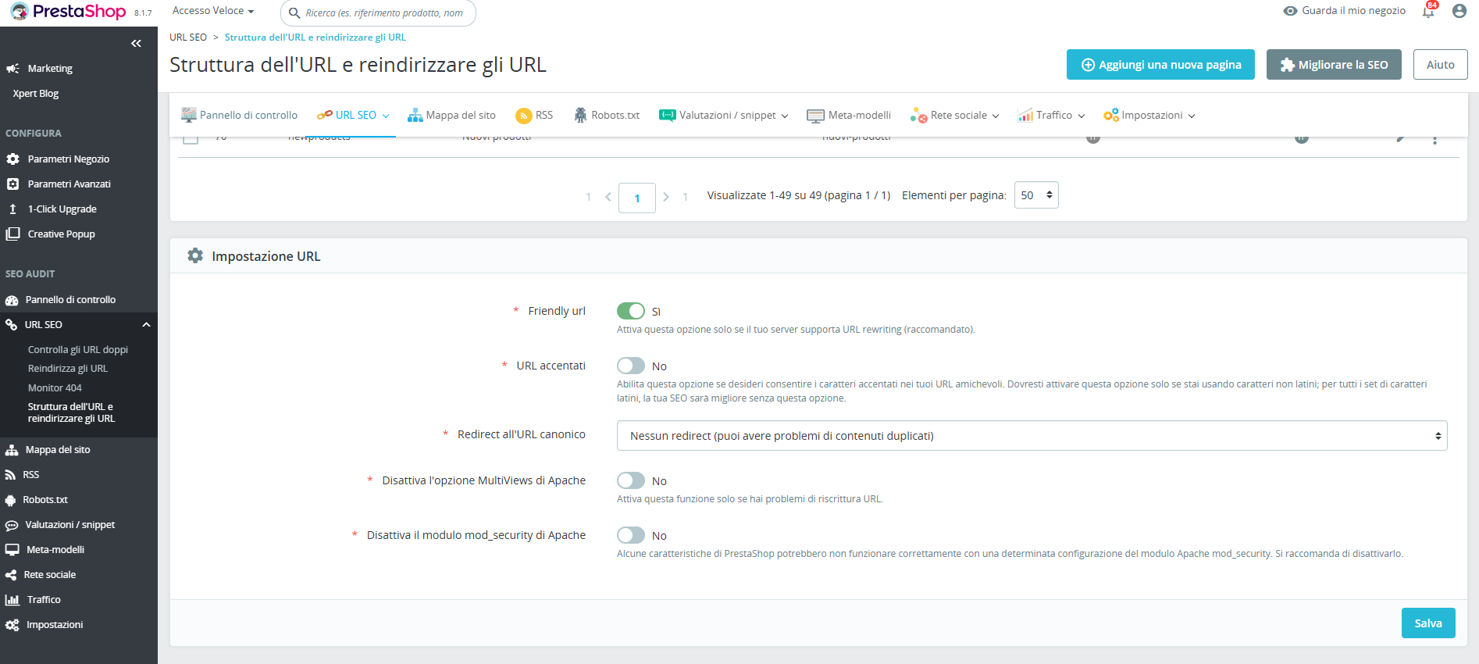Open Pannello di controllo tab
Image resolution: width=1479 pixels, height=664 pixels.
pyautogui.click(x=240, y=116)
